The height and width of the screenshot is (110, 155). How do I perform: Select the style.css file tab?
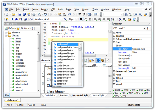point(13,100)
